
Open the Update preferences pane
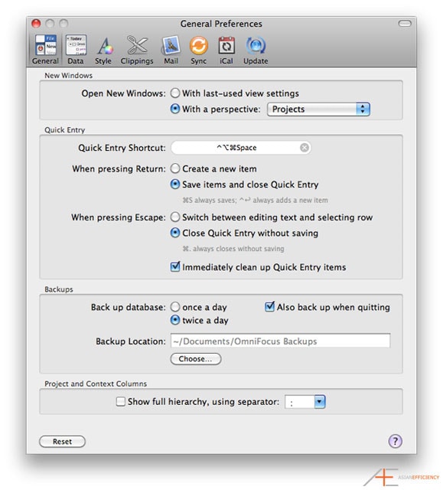[x=256, y=50]
